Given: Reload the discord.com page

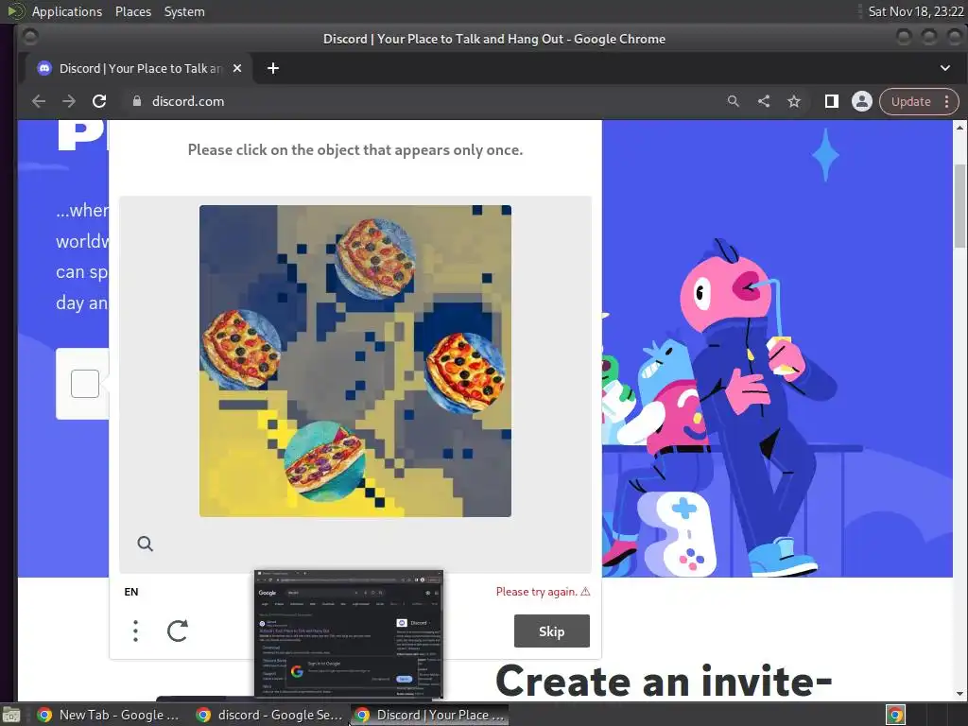Looking at the screenshot, I should pos(99,101).
